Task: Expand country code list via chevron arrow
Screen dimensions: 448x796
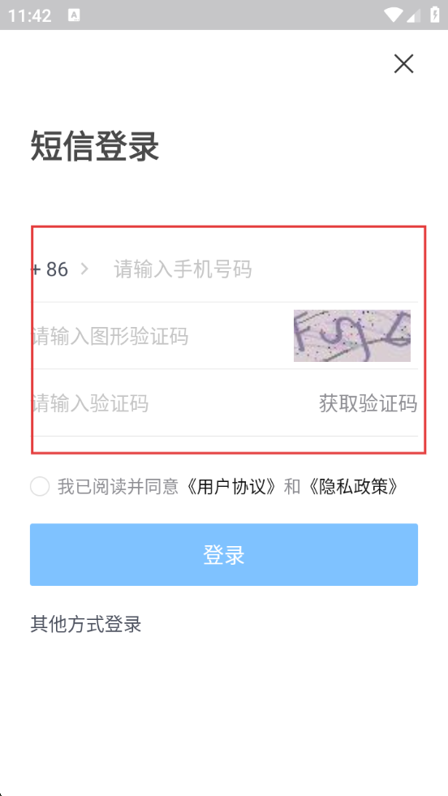Action: (x=84, y=269)
